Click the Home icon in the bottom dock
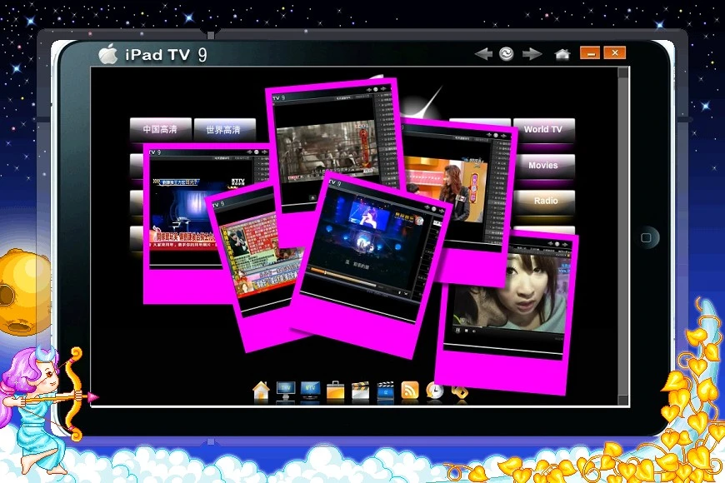 261,391
